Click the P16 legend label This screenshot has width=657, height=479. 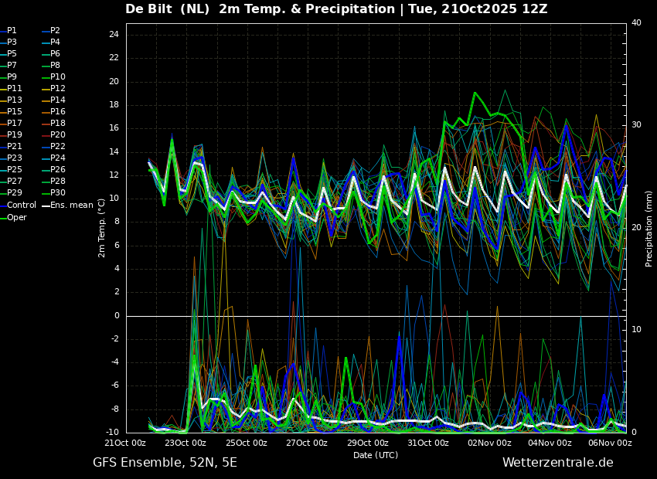point(58,112)
